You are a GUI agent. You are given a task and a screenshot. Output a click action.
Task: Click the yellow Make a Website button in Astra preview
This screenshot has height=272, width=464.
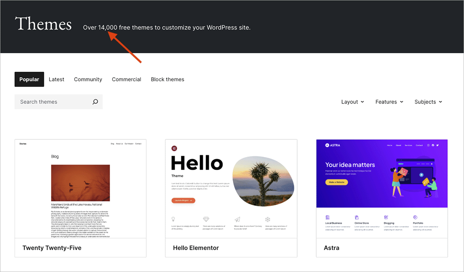[337, 182]
